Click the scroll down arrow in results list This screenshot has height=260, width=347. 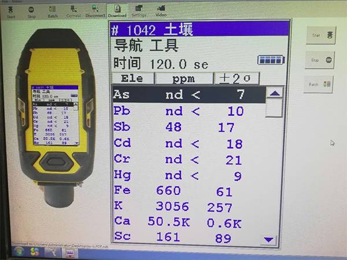(x=268, y=240)
